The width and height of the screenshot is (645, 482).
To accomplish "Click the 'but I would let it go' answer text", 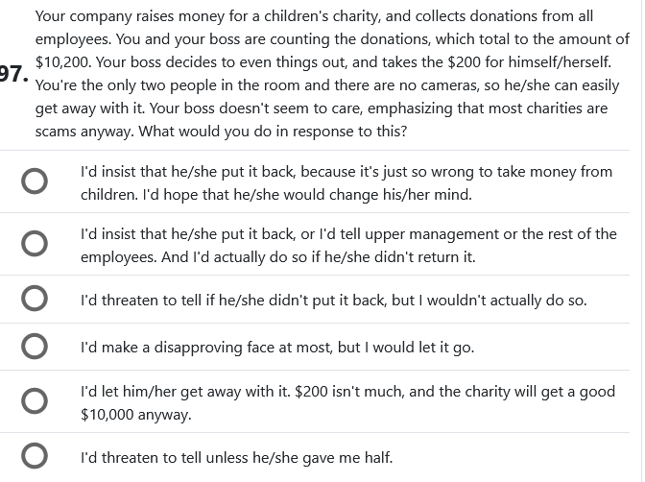I will pyautogui.click(x=403, y=347).
